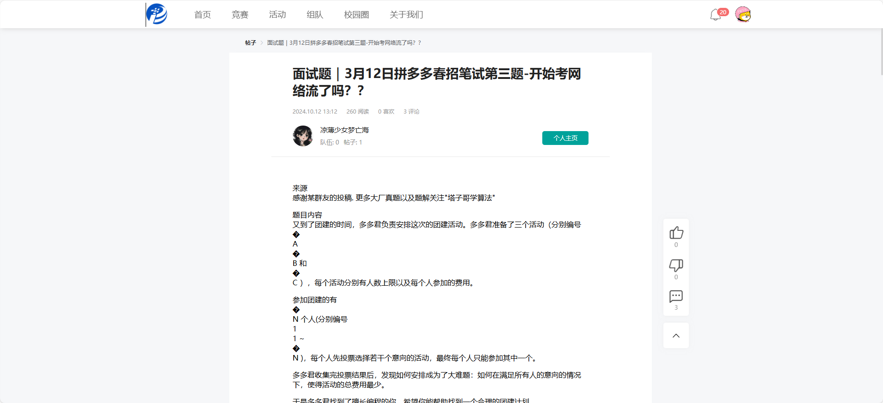The width and height of the screenshot is (883, 403).
Task: Click the 帖子: 1 stat
Action: click(353, 143)
